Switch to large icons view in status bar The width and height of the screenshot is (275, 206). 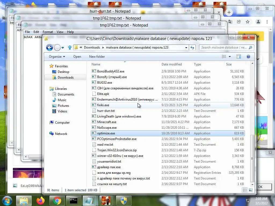[251, 190]
